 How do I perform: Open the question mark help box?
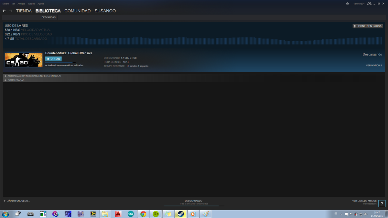pyautogui.click(x=382, y=203)
